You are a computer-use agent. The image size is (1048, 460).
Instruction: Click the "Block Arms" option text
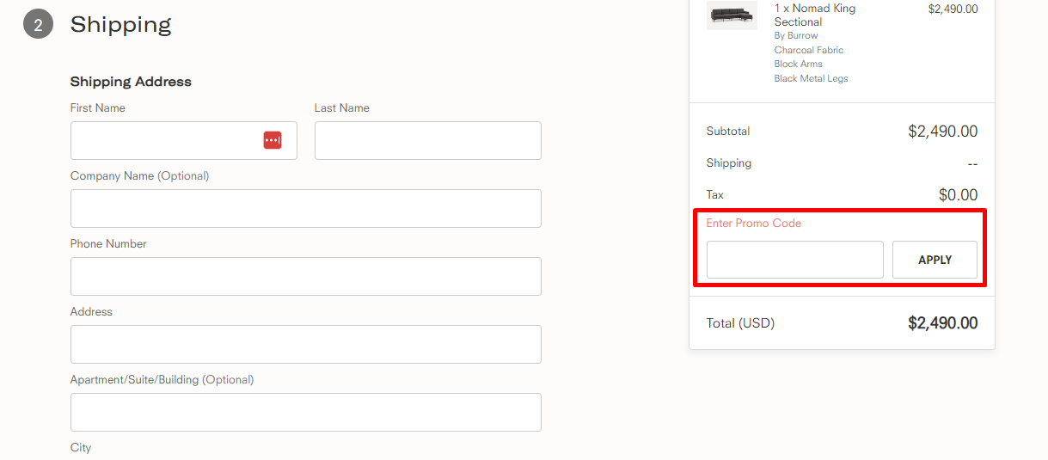(x=799, y=64)
